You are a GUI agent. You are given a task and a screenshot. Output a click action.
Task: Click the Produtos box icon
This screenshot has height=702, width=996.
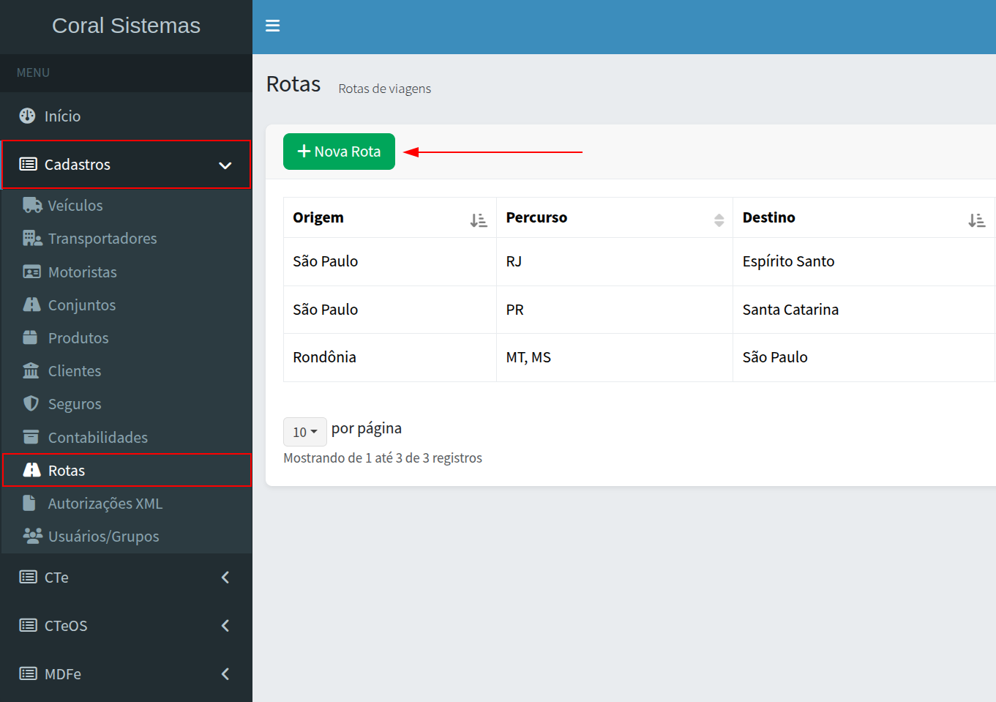coord(30,337)
